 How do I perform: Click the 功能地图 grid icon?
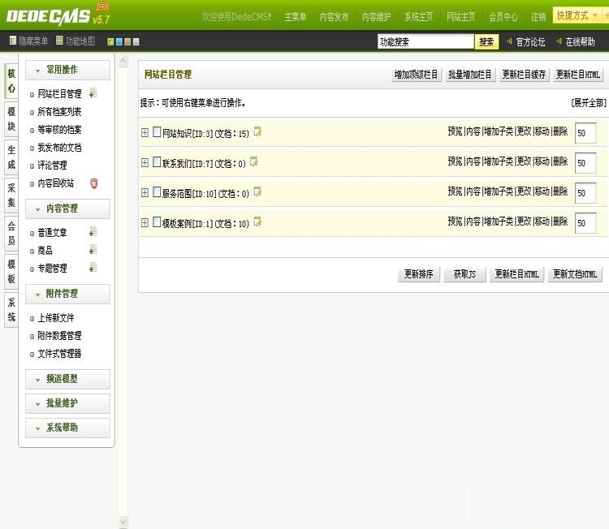point(59,41)
